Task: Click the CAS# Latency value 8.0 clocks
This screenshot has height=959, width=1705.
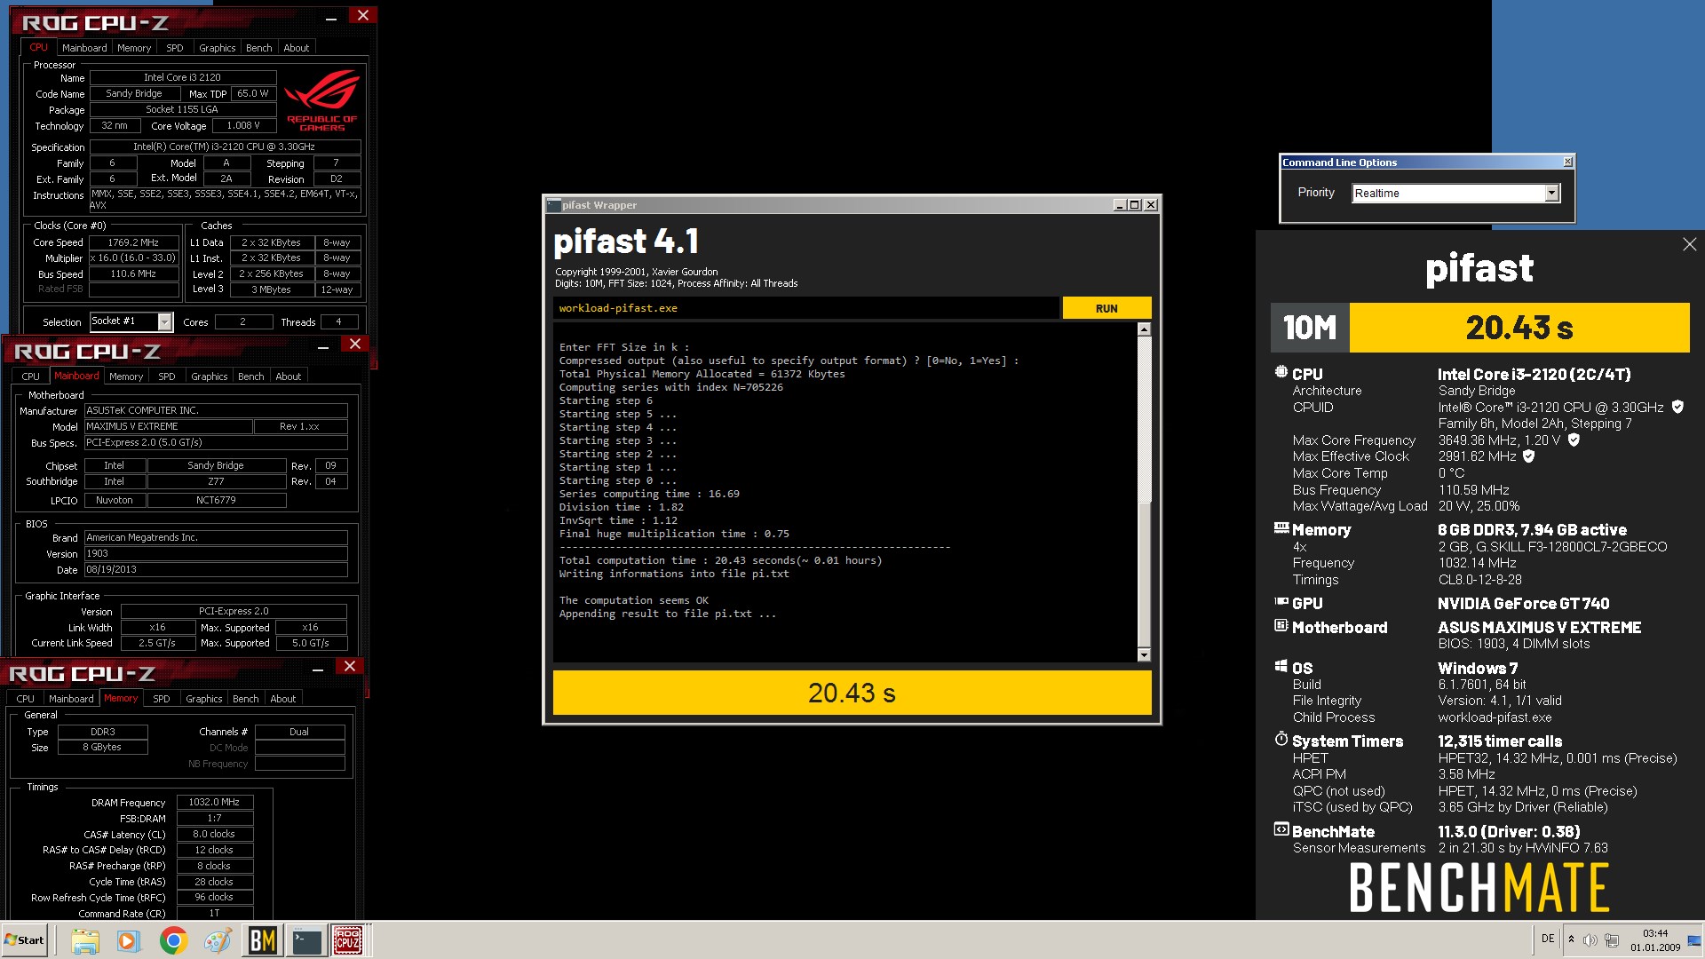Action: (215, 834)
